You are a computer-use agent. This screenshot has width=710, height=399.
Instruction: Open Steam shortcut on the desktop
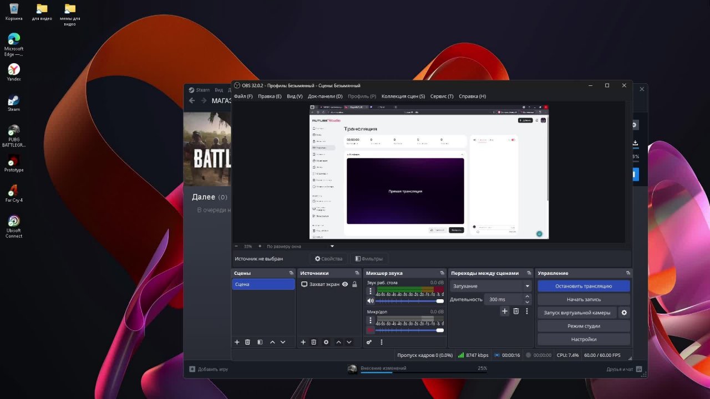coord(14,101)
